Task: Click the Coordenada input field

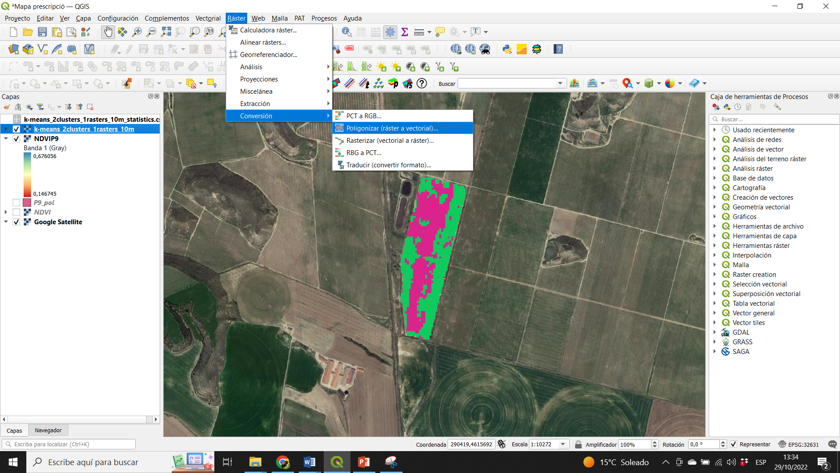Action: pyautogui.click(x=472, y=444)
